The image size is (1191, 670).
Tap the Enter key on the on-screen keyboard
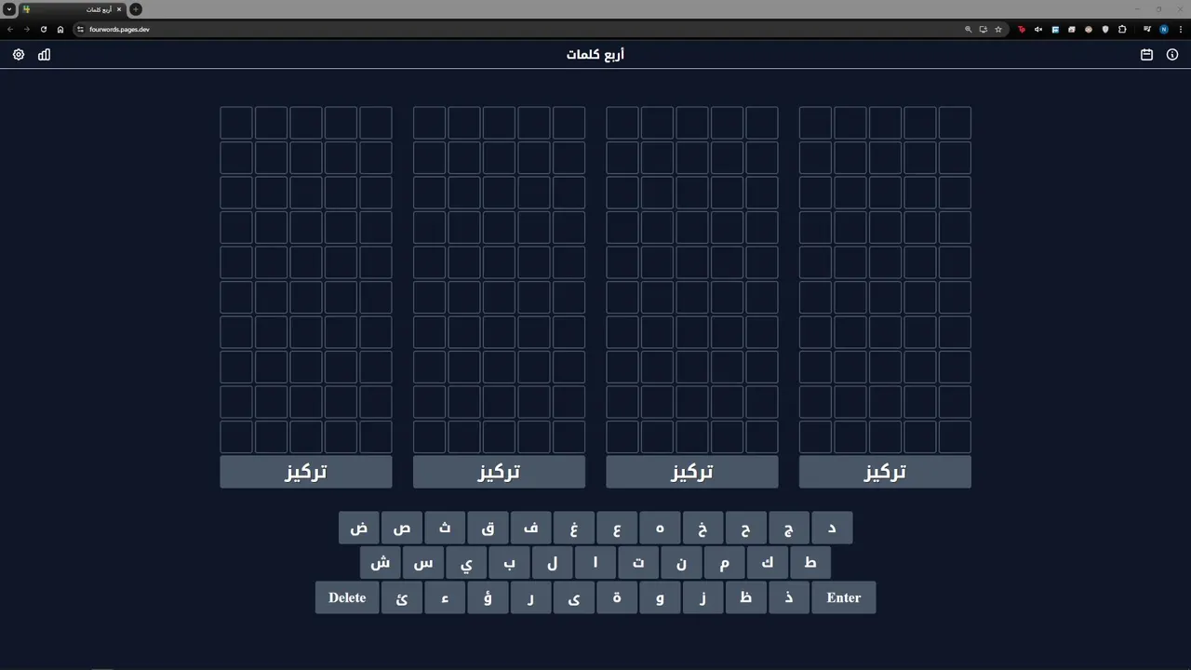pyautogui.click(x=844, y=597)
